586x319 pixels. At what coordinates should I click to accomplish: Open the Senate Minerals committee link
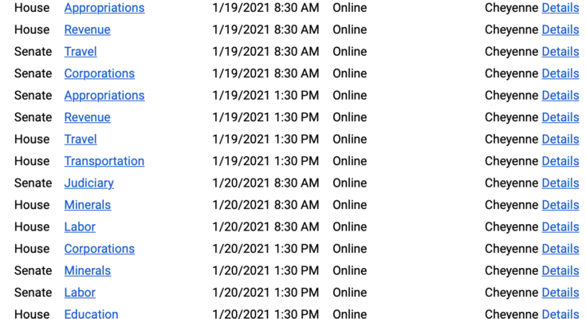(x=88, y=271)
